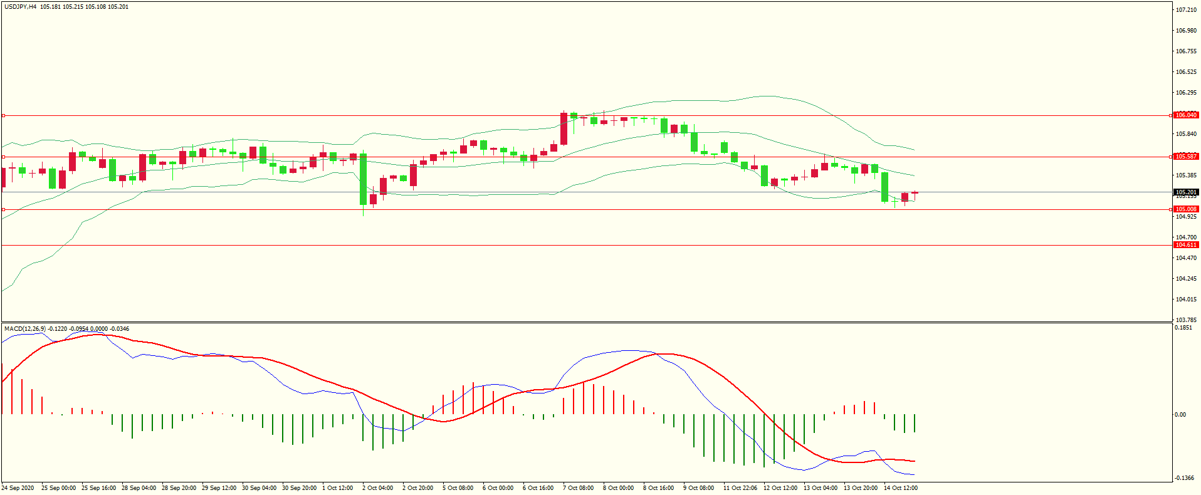Select the tall green candle at 2 Oct 04:00

point(363,179)
